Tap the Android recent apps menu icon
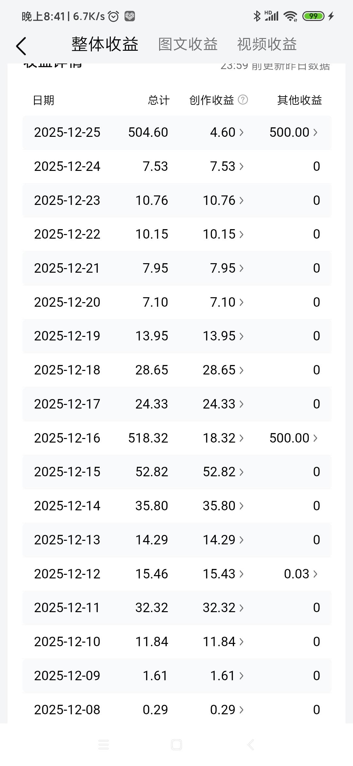Viewport: 353px width, 766px height. pos(104,744)
